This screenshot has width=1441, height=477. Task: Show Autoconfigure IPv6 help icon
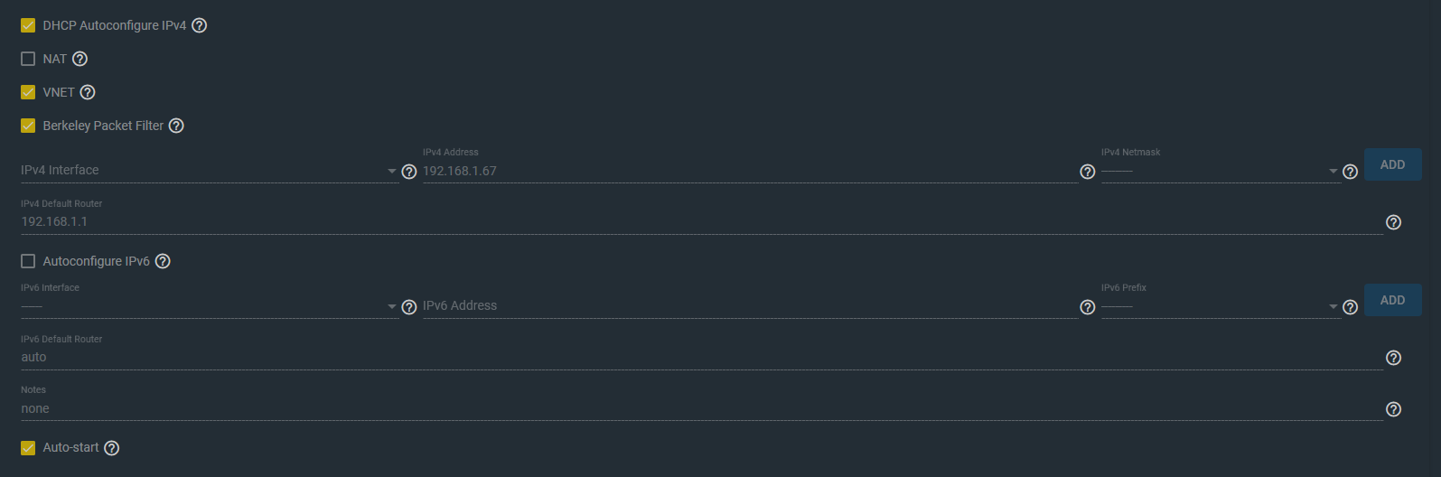tap(163, 261)
